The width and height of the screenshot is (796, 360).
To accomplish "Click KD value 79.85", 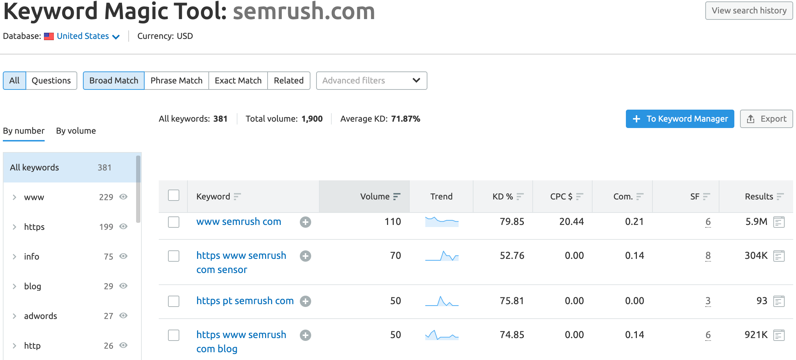I will (x=512, y=222).
